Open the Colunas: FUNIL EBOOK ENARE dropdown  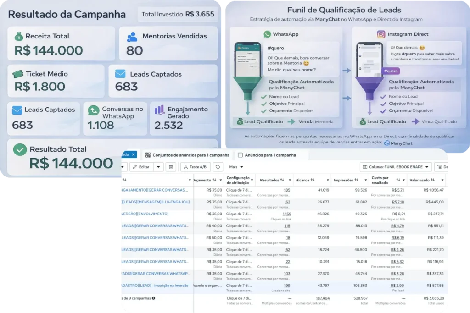(x=396, y=167)
